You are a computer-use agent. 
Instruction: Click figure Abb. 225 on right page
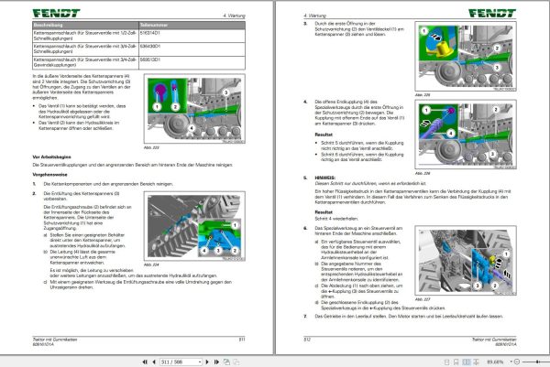pyautogui.click(x=466, y=57)
